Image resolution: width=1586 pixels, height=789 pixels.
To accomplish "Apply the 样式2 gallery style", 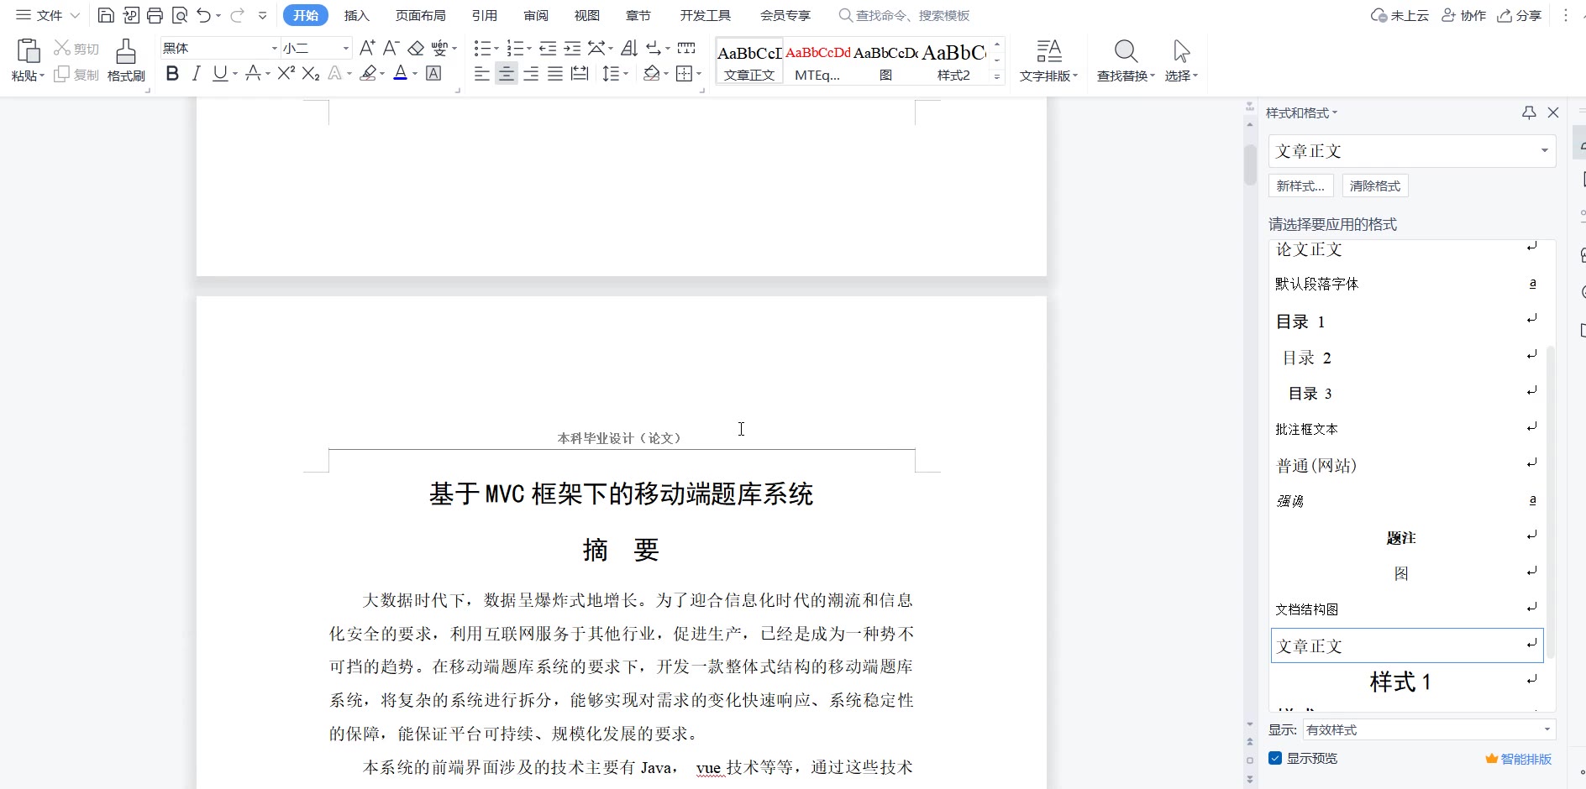I will click(x=953, y=60).
